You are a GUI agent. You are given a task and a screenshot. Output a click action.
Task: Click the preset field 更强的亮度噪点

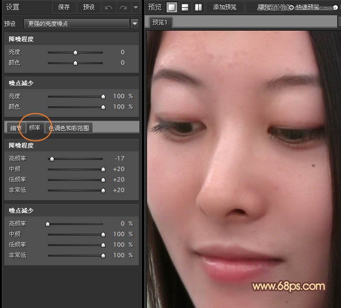[x=77, y=23]
